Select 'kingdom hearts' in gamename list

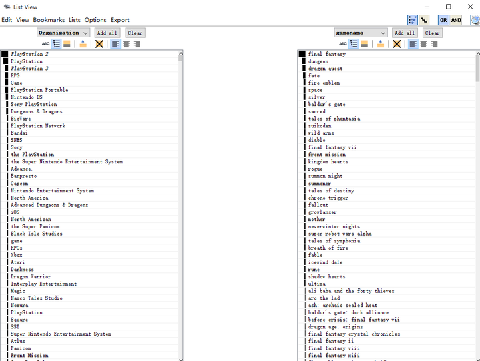click(387, 162)
